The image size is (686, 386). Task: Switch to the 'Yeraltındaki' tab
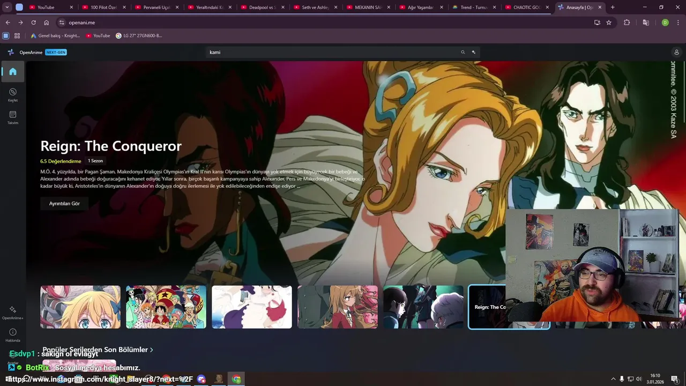coord(210,8)
